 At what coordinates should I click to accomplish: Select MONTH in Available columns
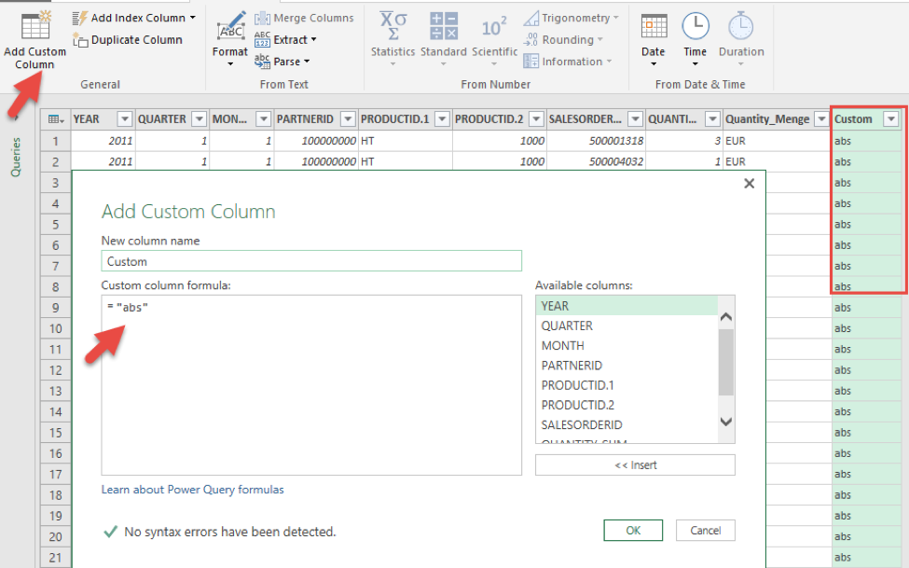627,346
